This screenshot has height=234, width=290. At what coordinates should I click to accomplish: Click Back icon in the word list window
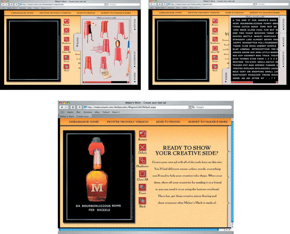215,66
